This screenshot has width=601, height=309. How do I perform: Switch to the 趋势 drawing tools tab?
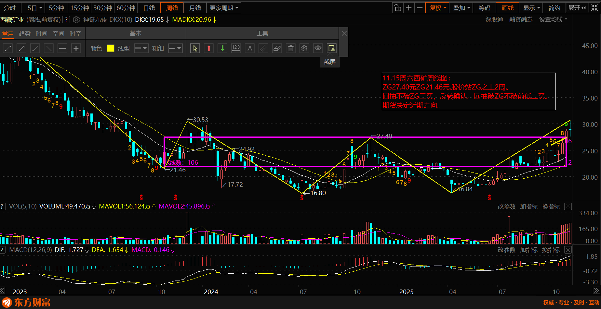[25, 33]
